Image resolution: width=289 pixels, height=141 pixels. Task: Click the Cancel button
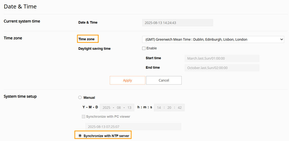coord(164,80)
